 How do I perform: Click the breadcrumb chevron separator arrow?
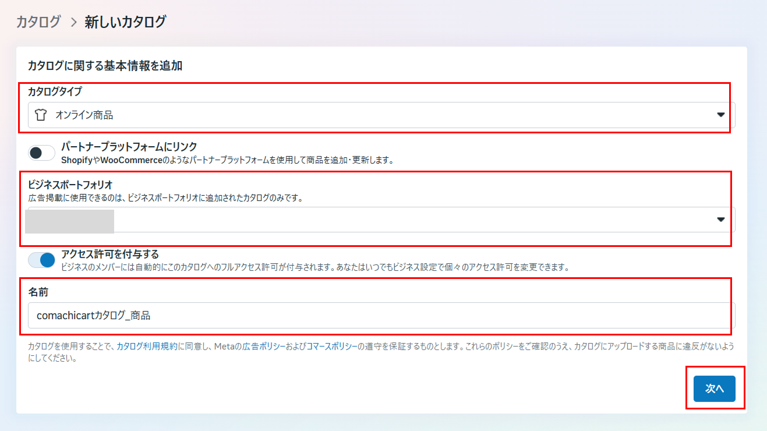point(73,23)
